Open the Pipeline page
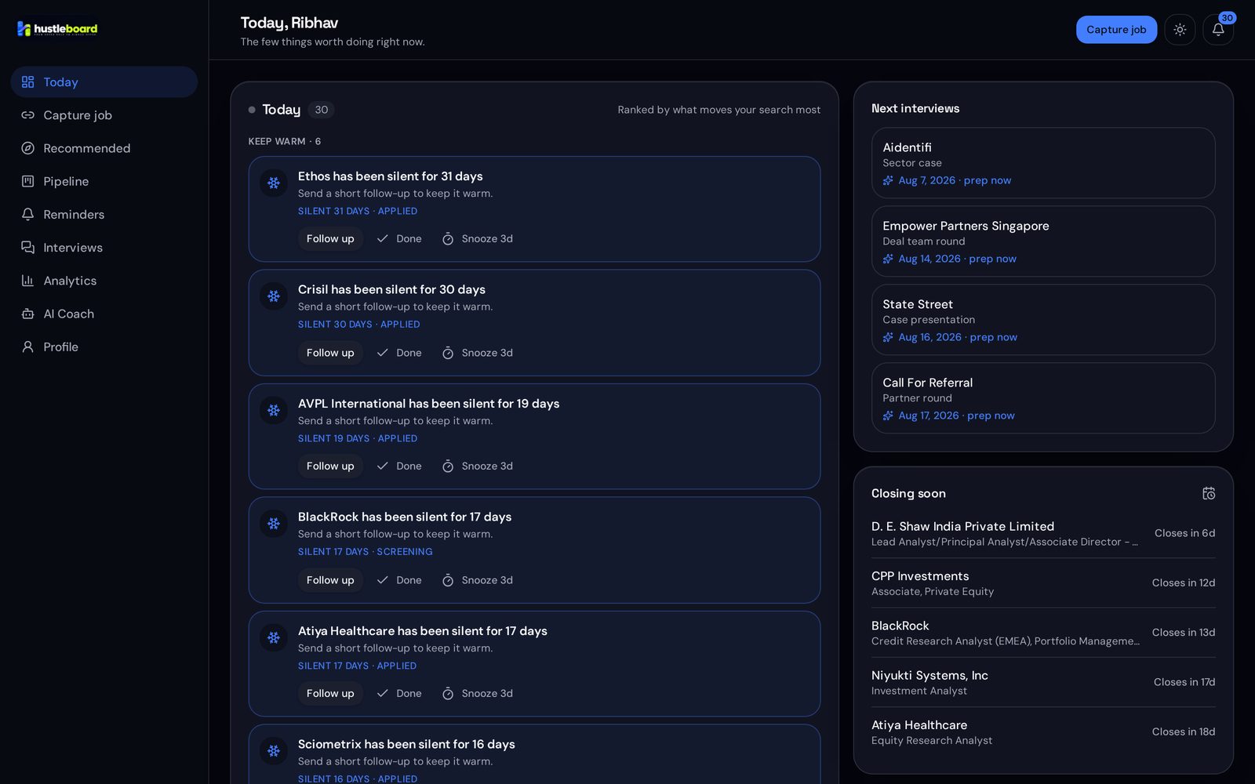Viewport: 1255px width, 784px height. [x=104, y=181]
